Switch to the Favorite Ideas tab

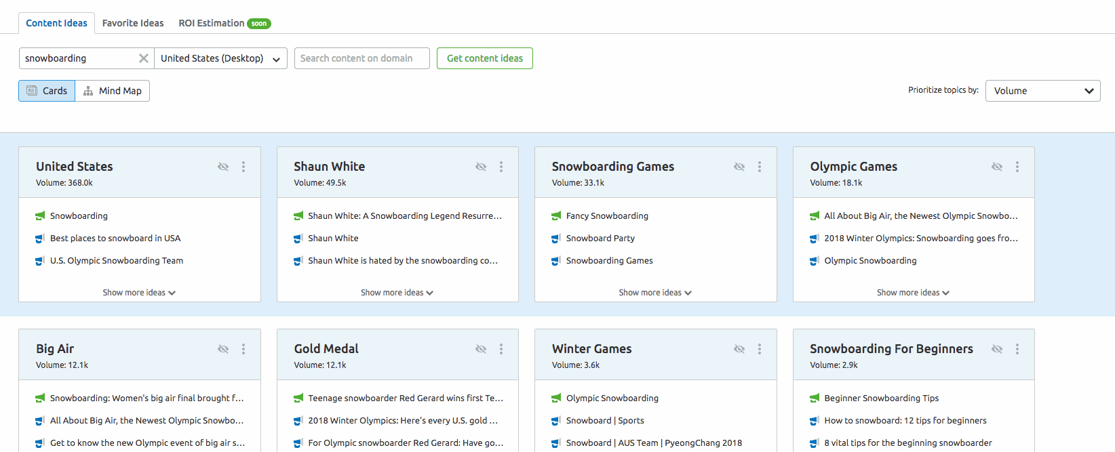pos(133,23)
